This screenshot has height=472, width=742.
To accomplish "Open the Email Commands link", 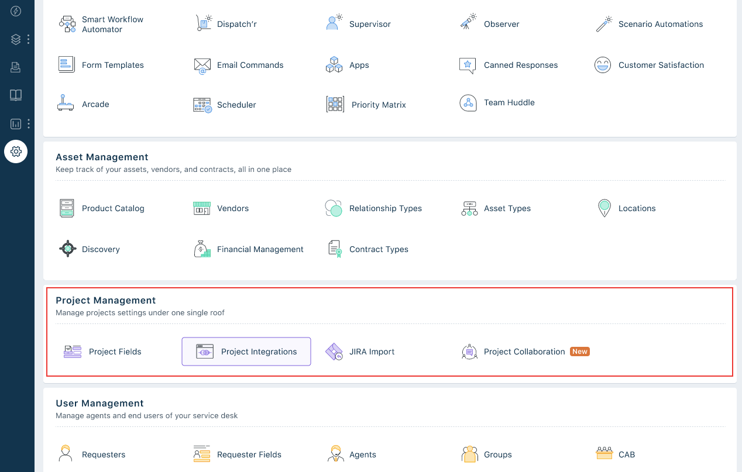I will click(x=250, y=65).
